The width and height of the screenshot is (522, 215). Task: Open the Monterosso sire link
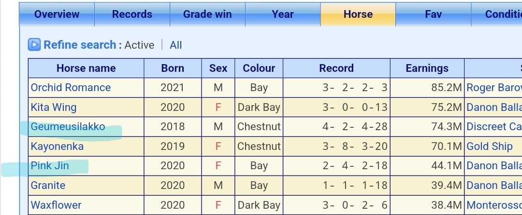click(494, 205)
